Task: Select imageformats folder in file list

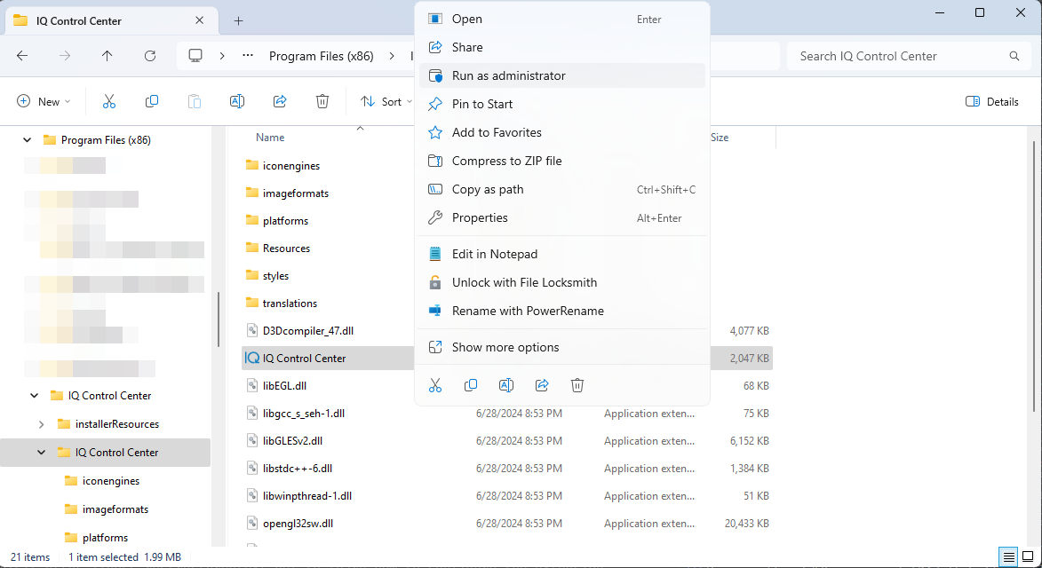Action: (x=286, y=193)
